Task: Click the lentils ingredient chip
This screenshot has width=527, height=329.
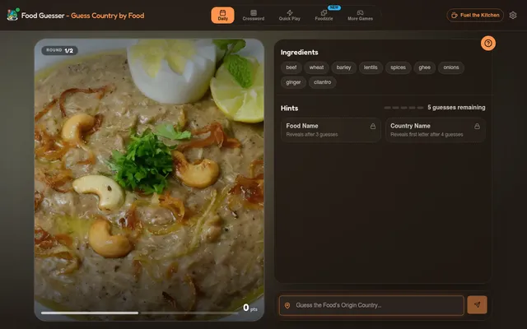Action: tap(371, 67)
